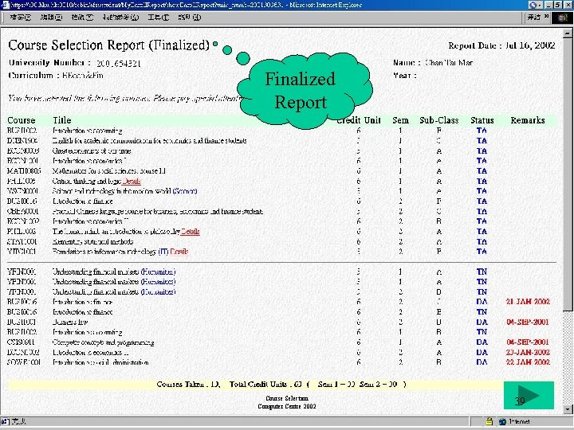Click the vertical scrollbar thumb
The width and height of the screenshot is (574, 430).
click(x=567, y=174)
